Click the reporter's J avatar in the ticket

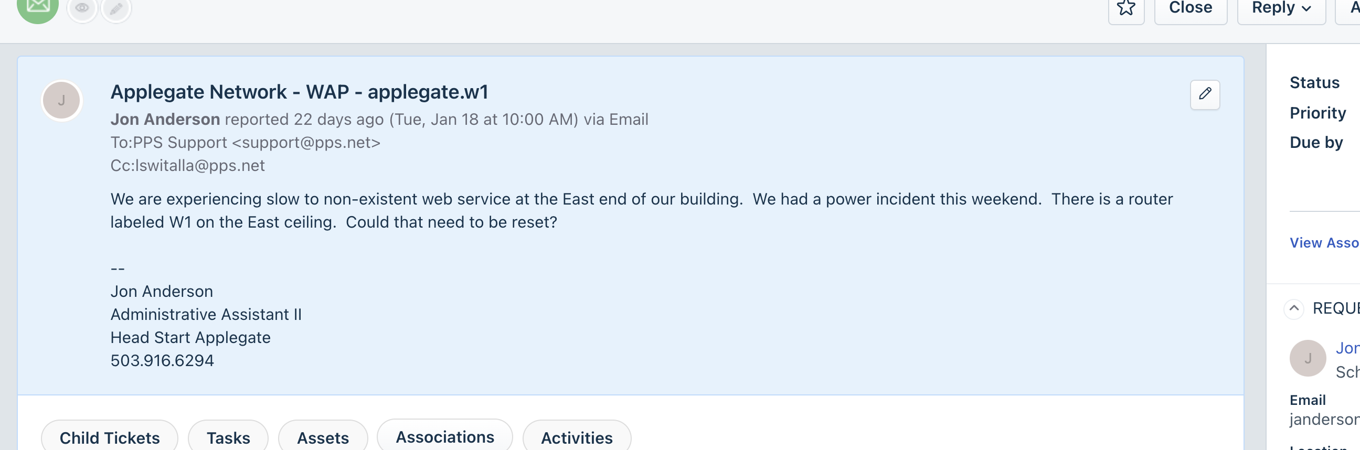coord(62,100)
